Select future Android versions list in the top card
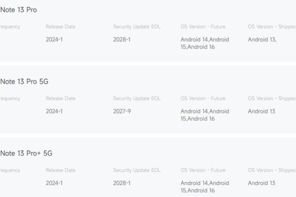Screen dimensions: 296x197 205,43
